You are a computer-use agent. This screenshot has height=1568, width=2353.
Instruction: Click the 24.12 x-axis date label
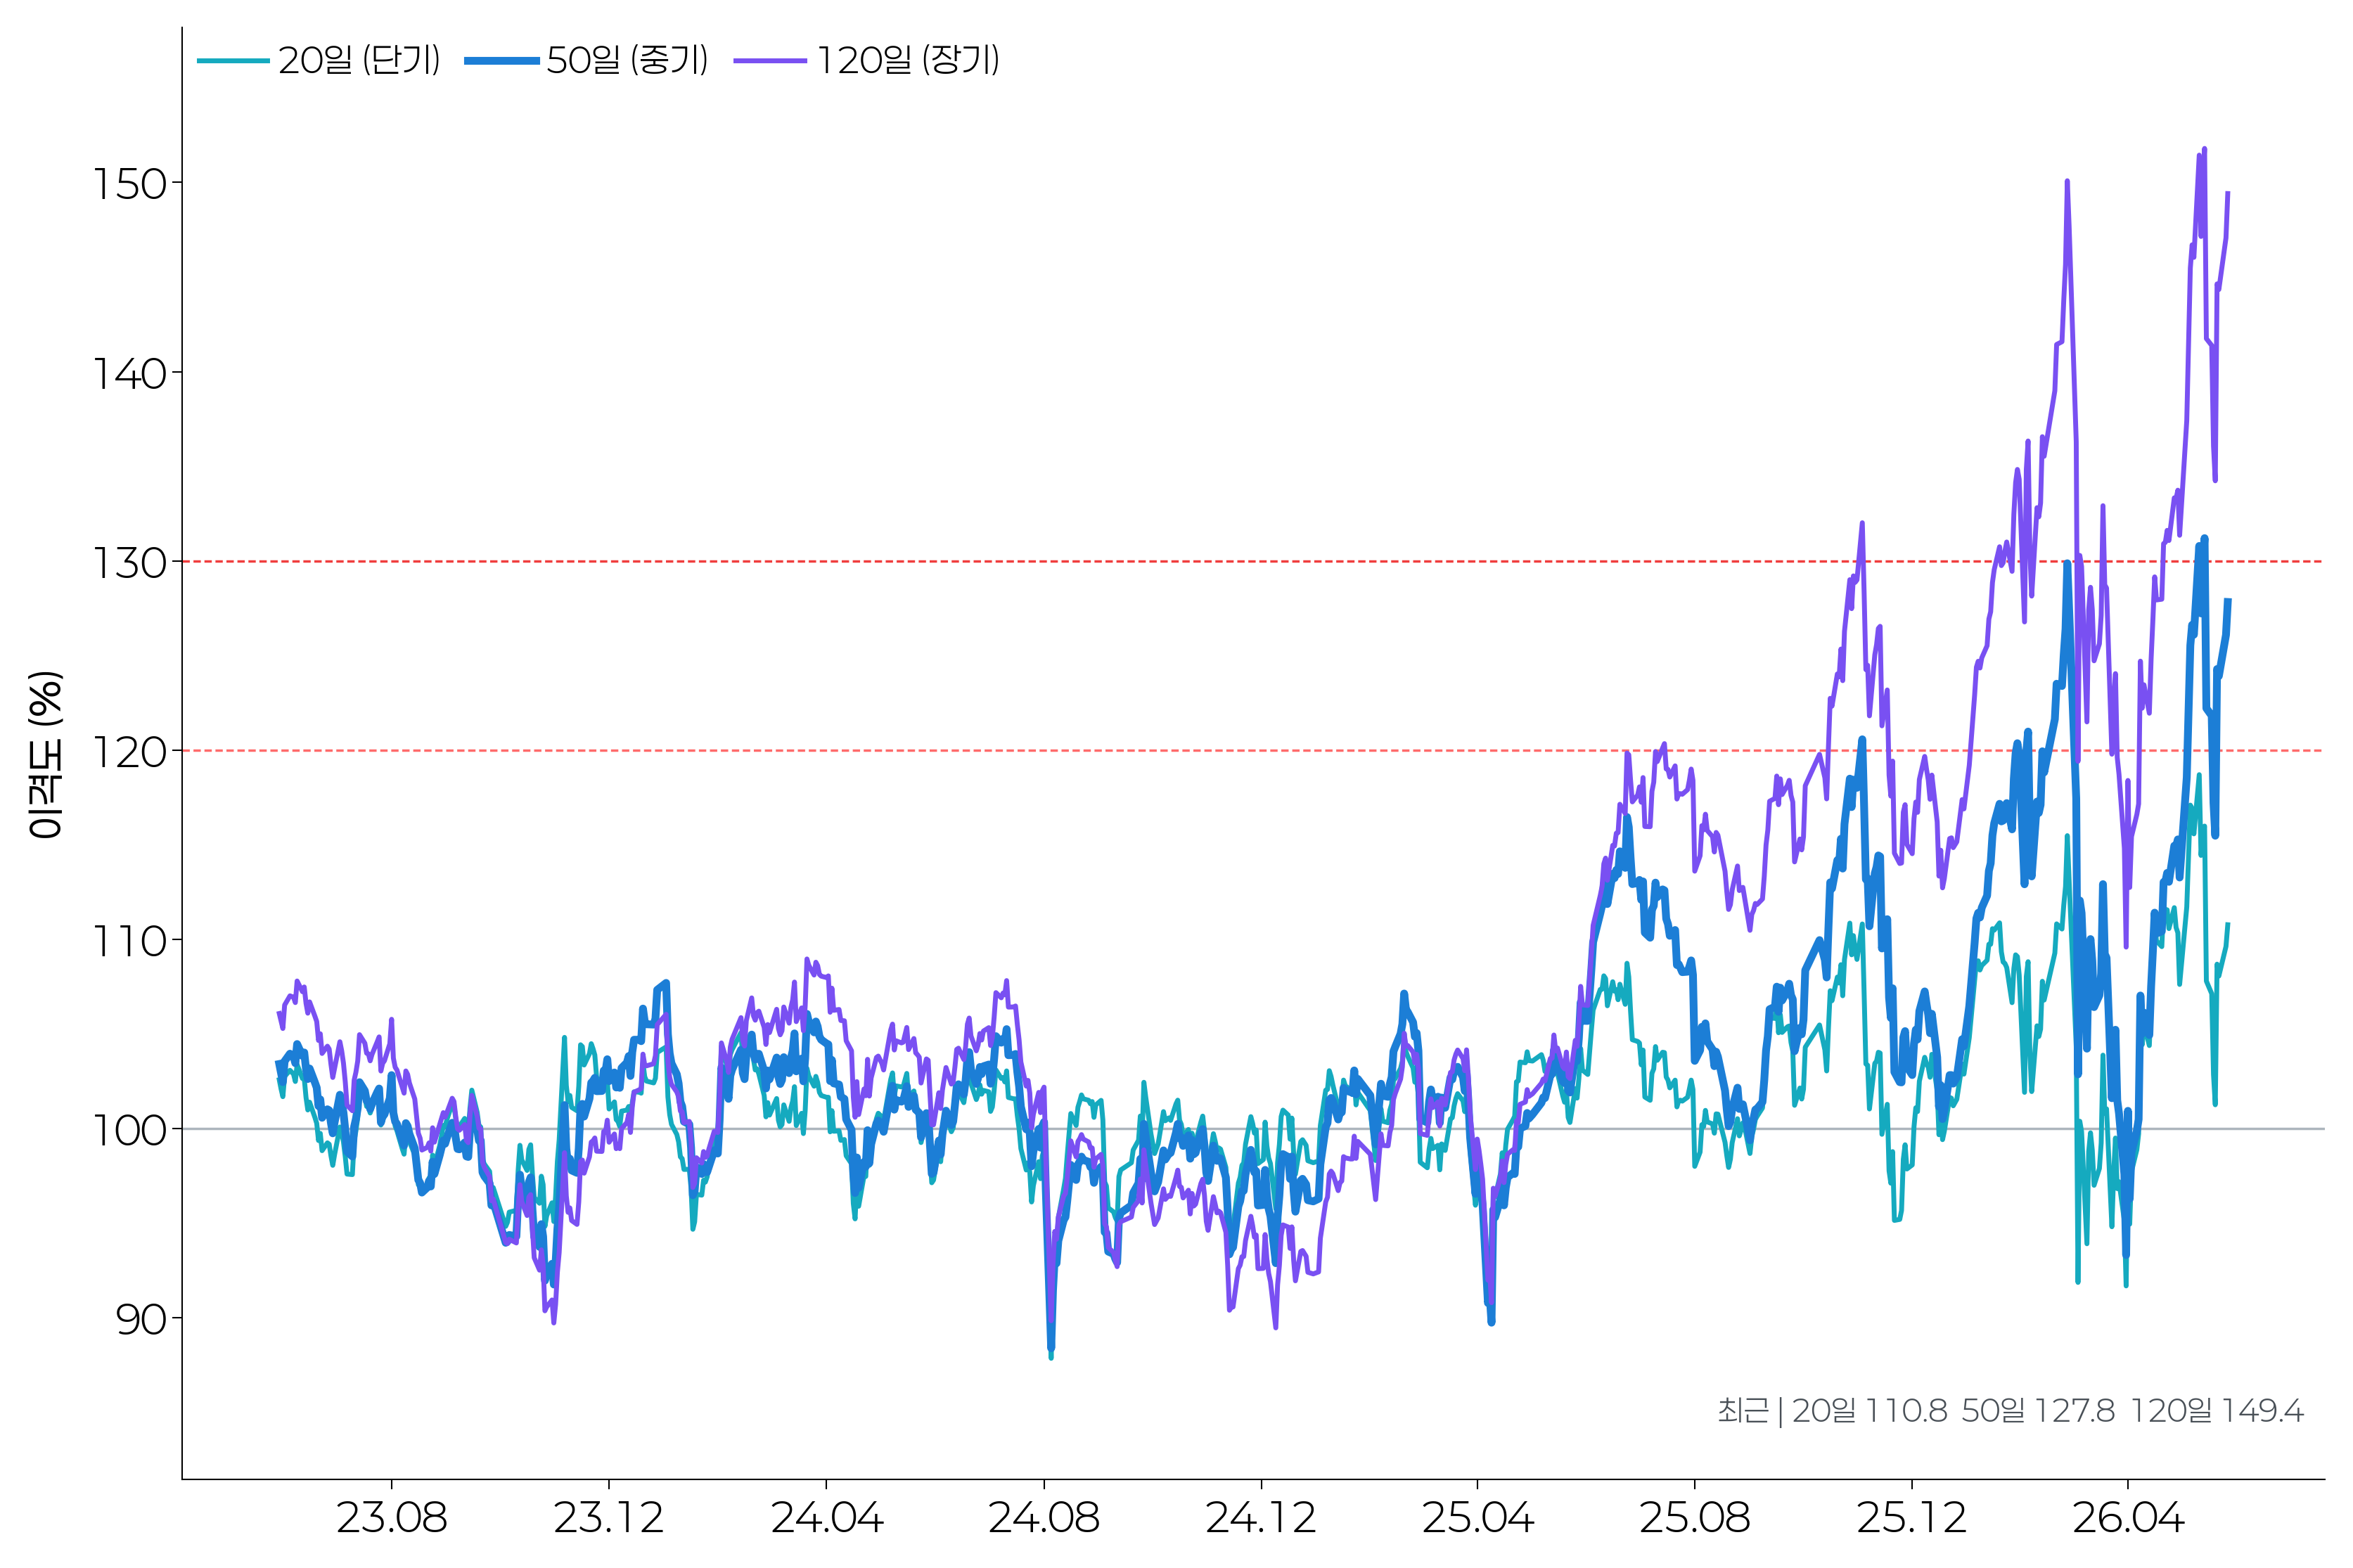1260,1518
